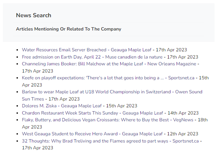The image size is (221, 159).
Task: Click 'Sportsnet.ca' in the Keefe article link
Action: (x=181, y=78)
